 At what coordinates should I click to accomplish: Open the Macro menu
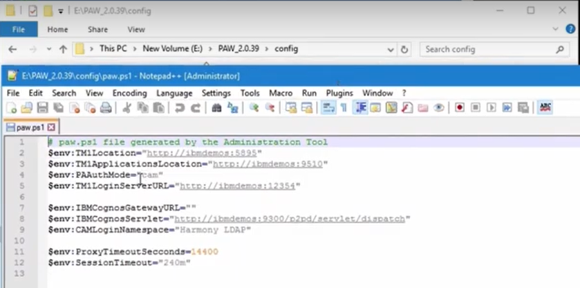(281, 93)
